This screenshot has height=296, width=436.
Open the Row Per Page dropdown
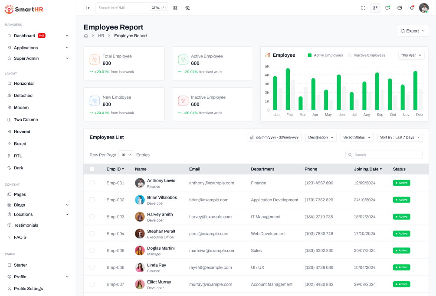[126, 154]
